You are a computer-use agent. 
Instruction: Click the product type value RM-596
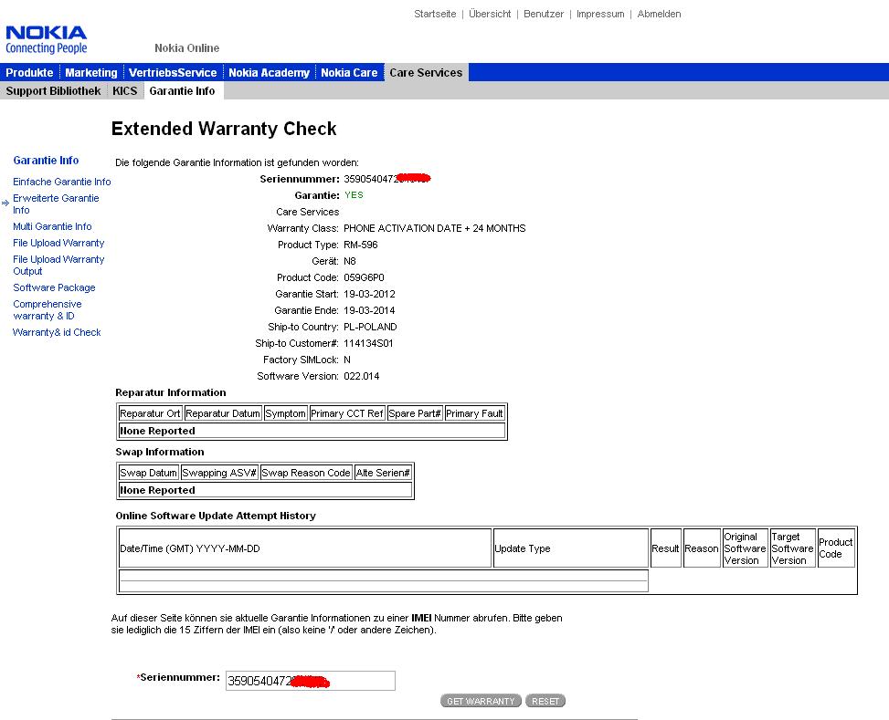click(x=361, y=245)
